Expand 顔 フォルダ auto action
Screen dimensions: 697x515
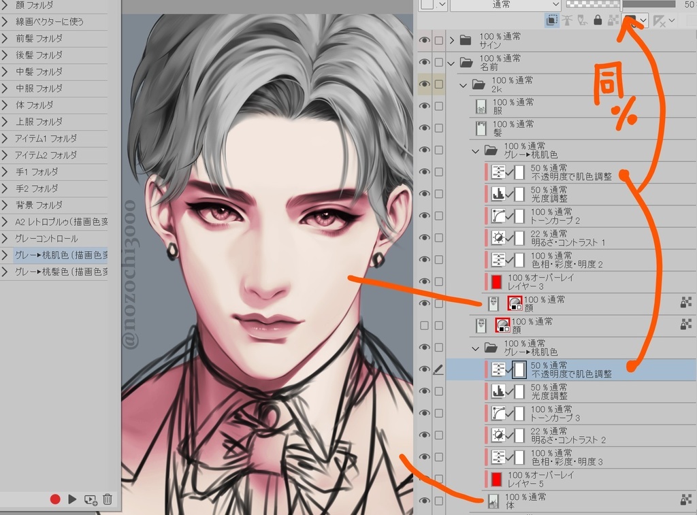(x=5, y=5)
